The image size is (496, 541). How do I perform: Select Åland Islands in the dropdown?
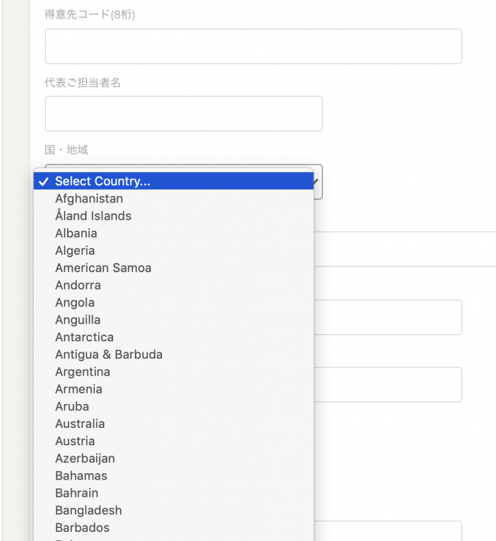point(92,216)
